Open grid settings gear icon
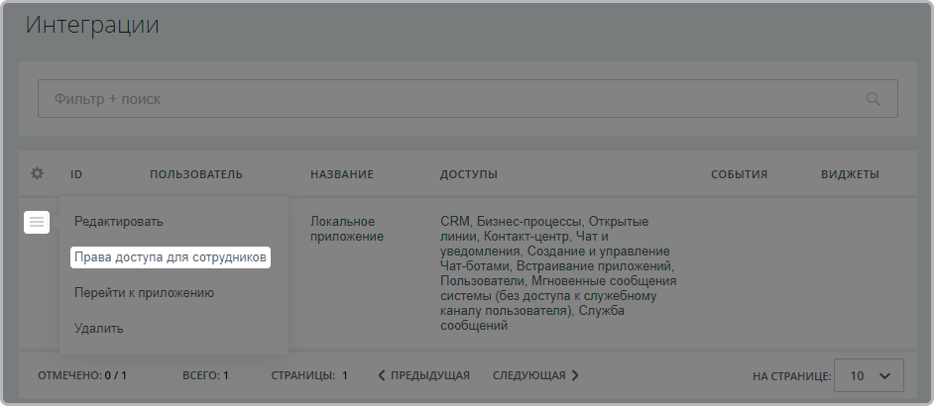The width and height of the screenshot is (934, 406). (x=37, y=174)
